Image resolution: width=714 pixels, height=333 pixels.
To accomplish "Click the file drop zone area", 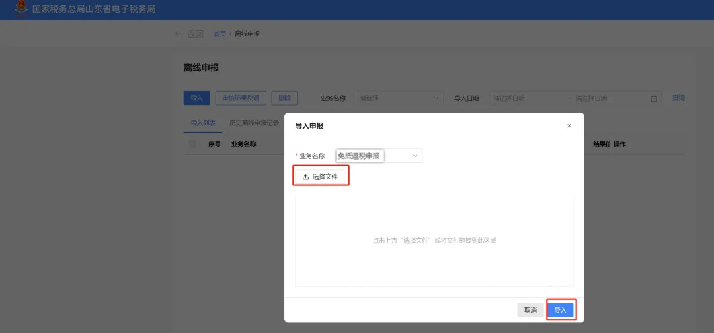I will [434, 241].
